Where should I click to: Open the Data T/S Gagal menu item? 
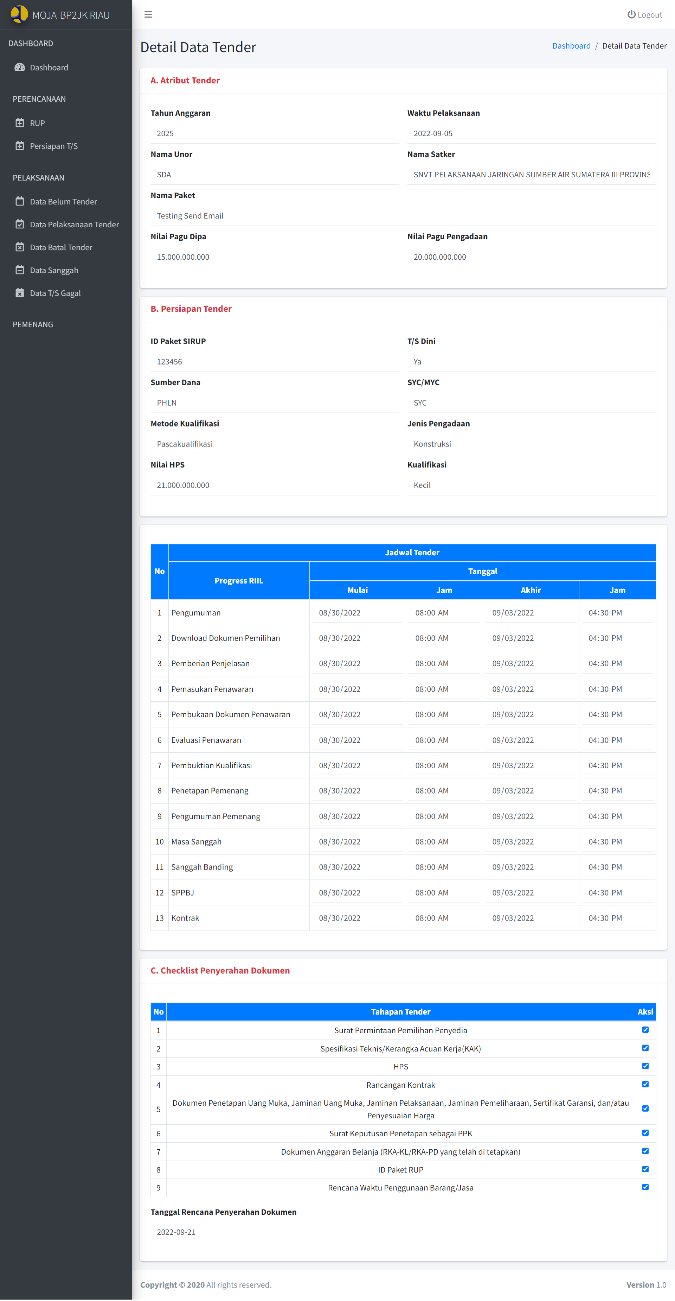[x=55, y=293]
